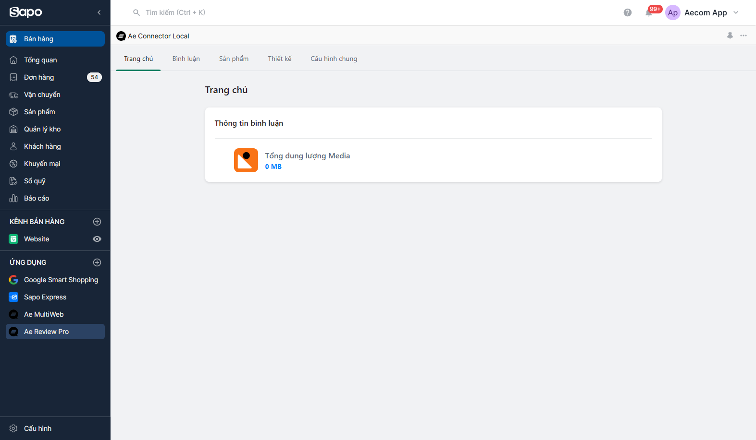The image size is (756, 440).
Task: Click the Sapo logo
Action: click(26, 12)
